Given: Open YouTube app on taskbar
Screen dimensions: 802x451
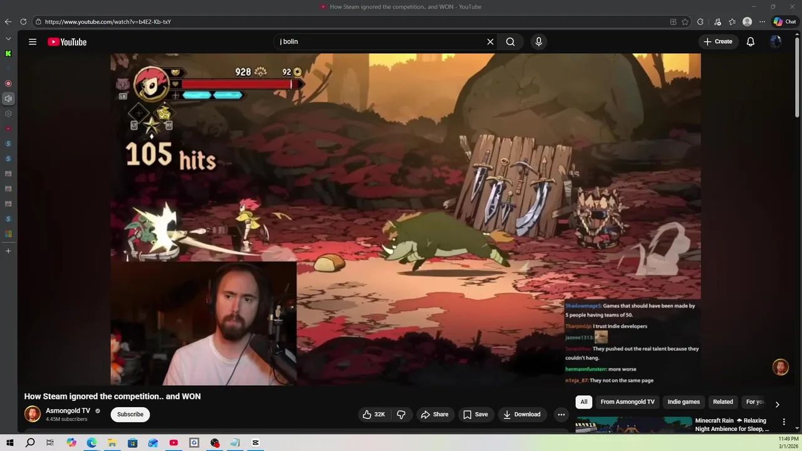Looking at the screenshot, I should tap(174, 443).
